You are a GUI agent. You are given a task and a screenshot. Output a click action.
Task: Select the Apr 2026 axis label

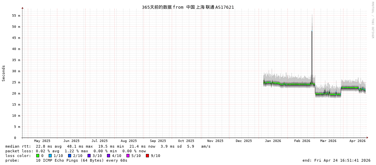pos(357,141)
